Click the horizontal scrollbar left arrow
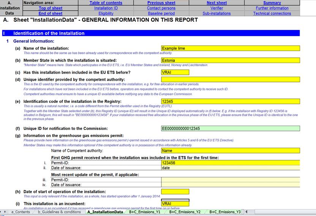The width and height of the screenshot is (316, 216). pos(246,212)
